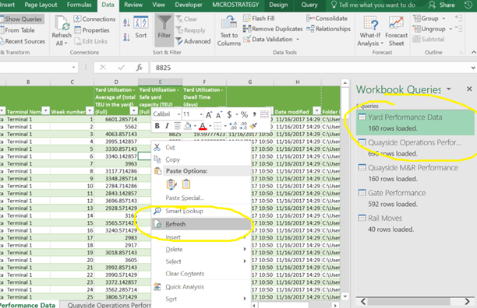Click the Sort Z to A icon
The height and width of the screenshot is (308, 477).
coord(126,37)
